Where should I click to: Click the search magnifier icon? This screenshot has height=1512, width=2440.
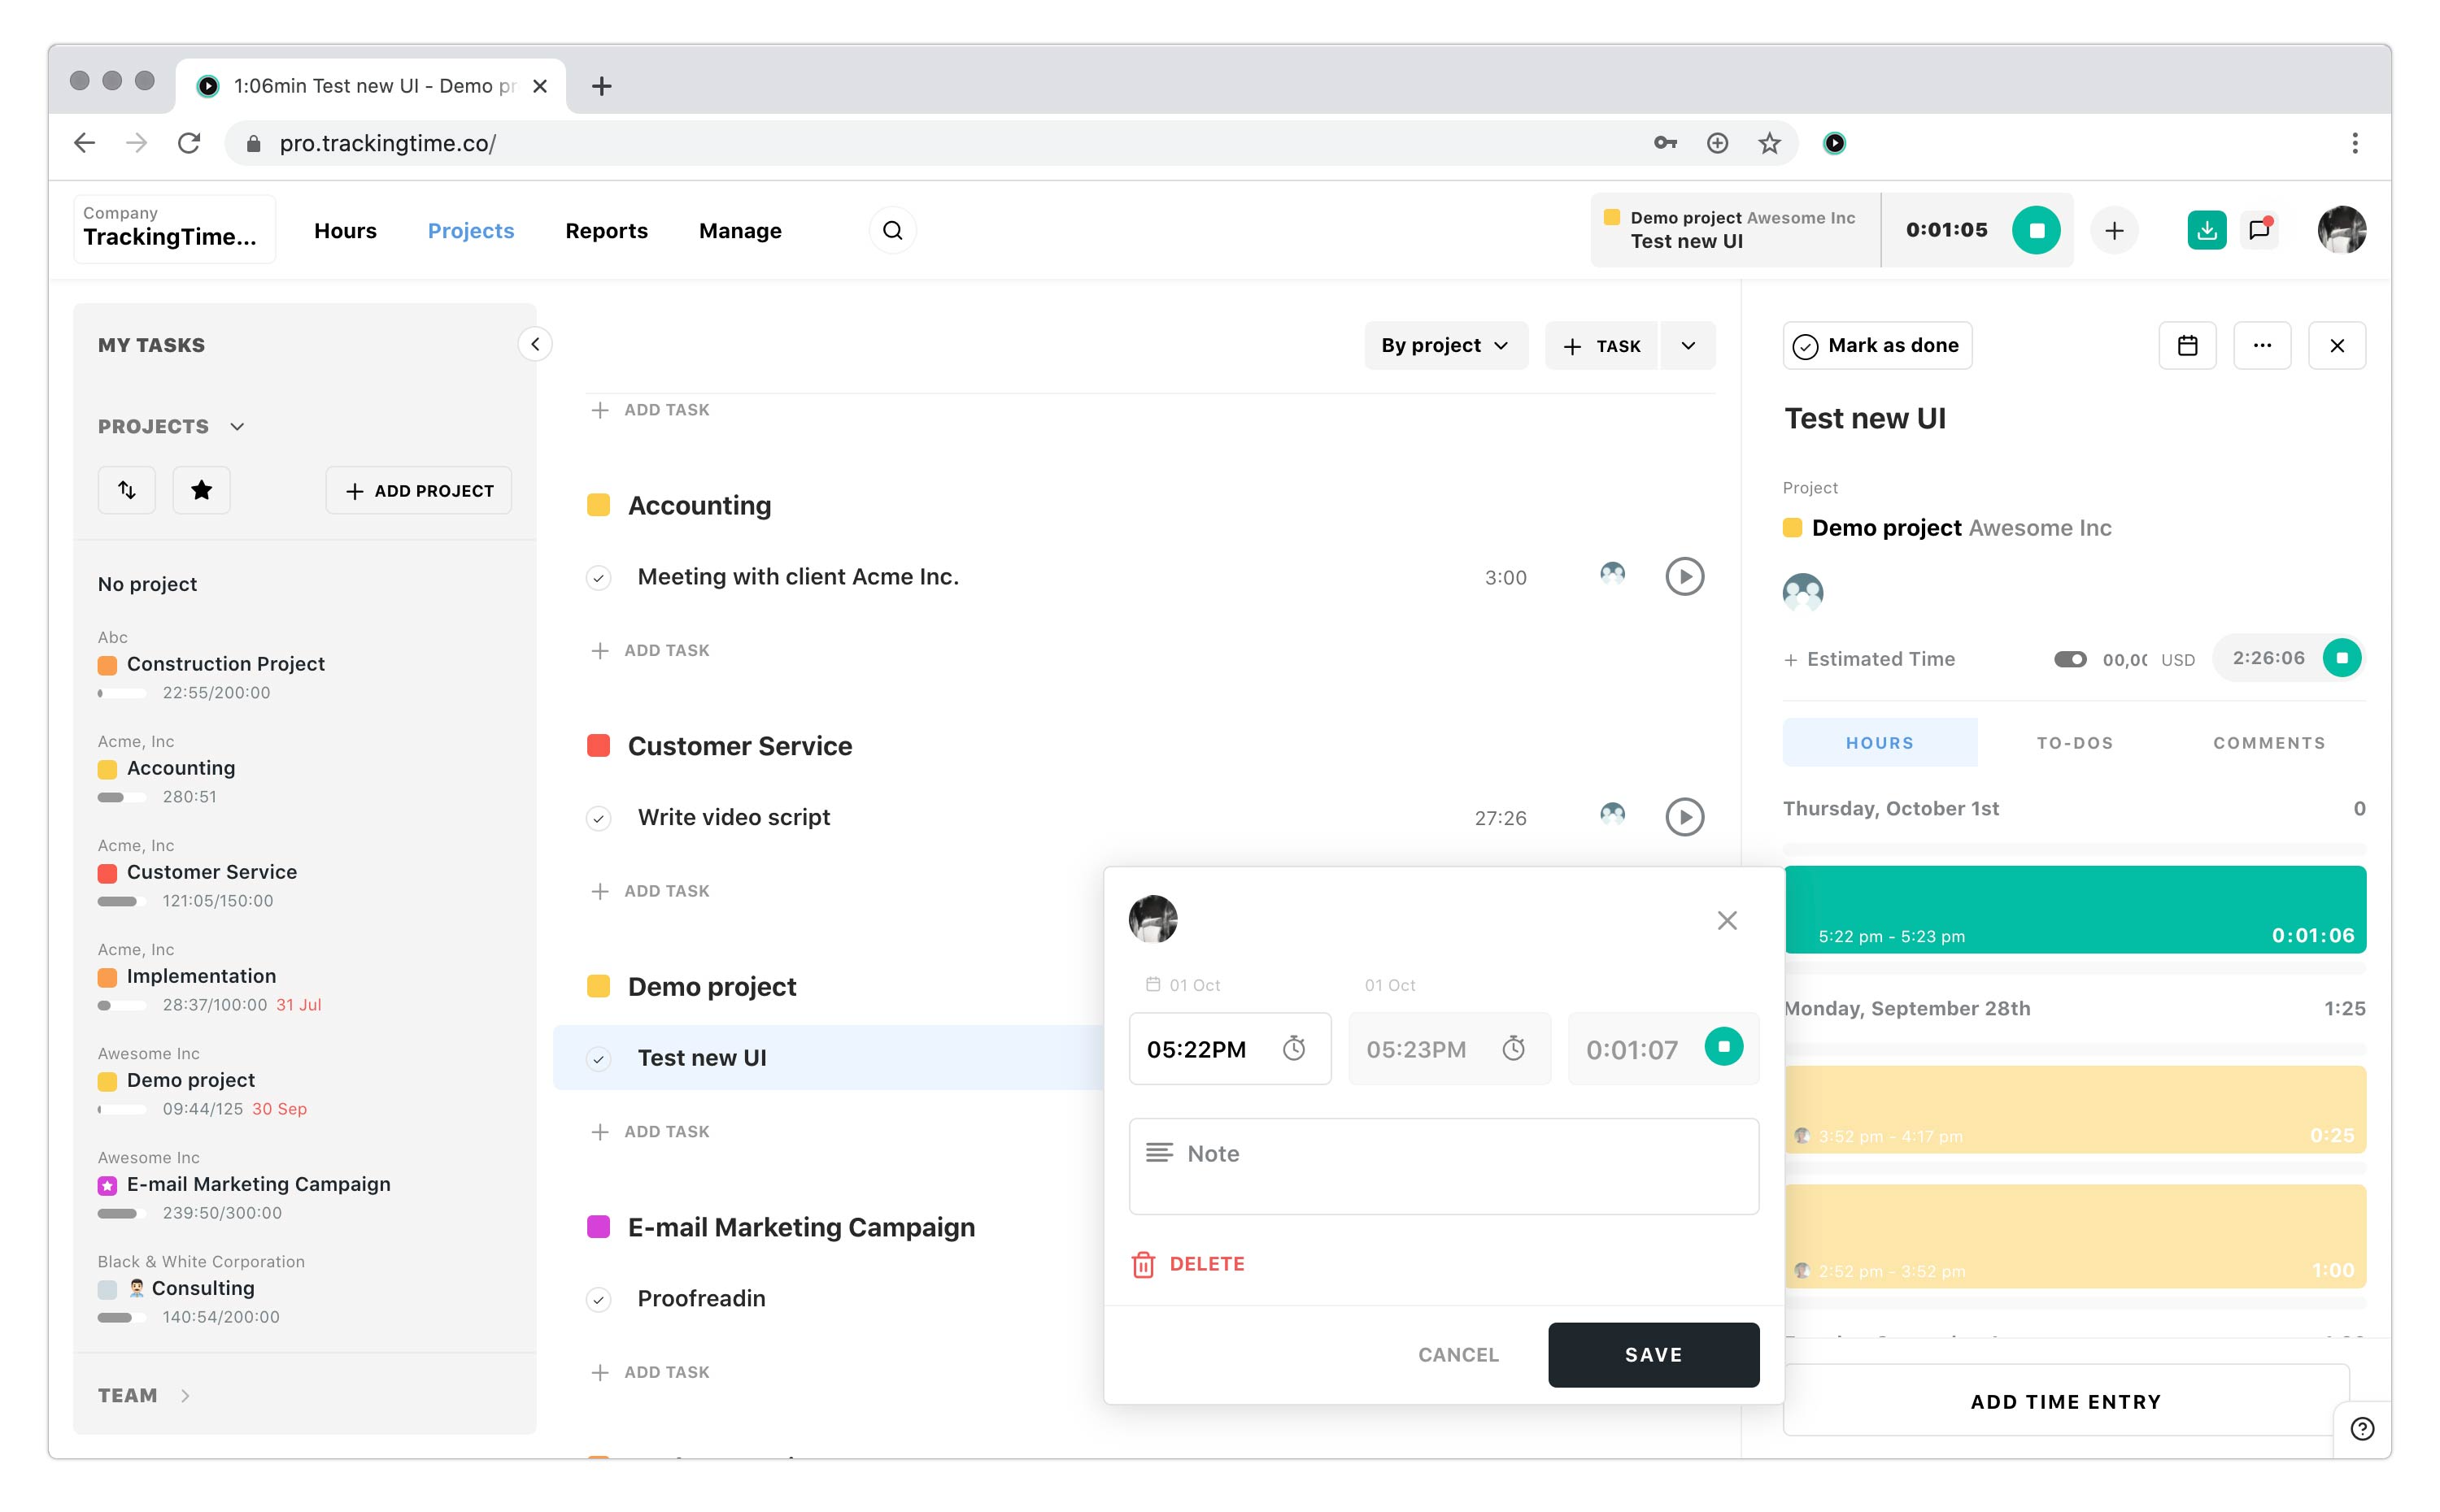pos(892,231)
